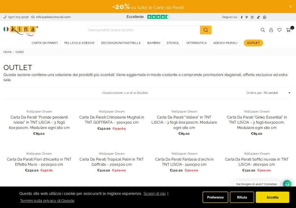Viewport: 296px width, 208px height.
Task: Open the user account icon
Action: point(271,30)
